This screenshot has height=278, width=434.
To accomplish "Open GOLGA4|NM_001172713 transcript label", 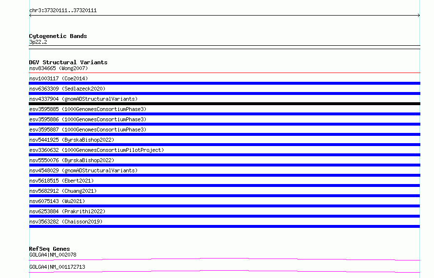I will [x=57, y=267].
